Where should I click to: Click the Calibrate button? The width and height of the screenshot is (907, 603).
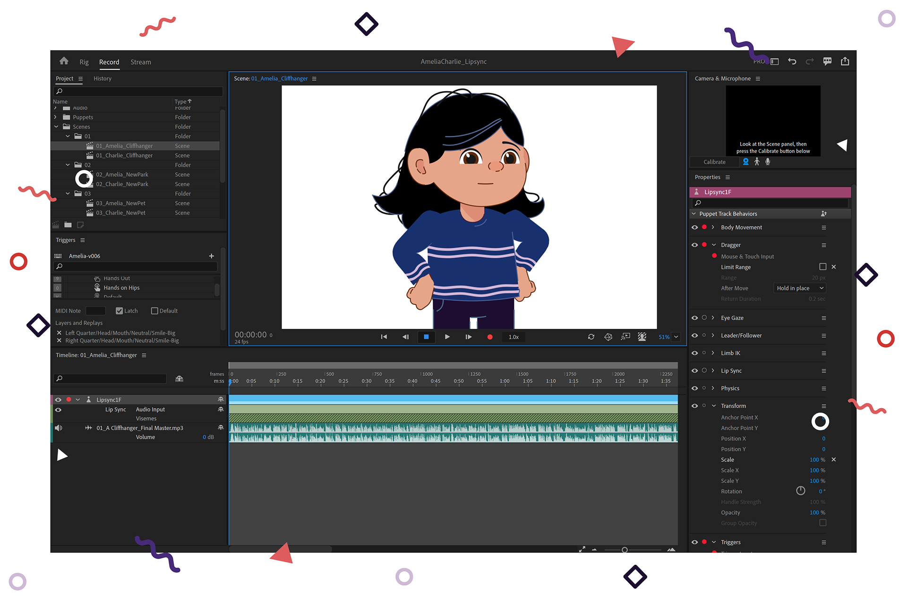714,162
